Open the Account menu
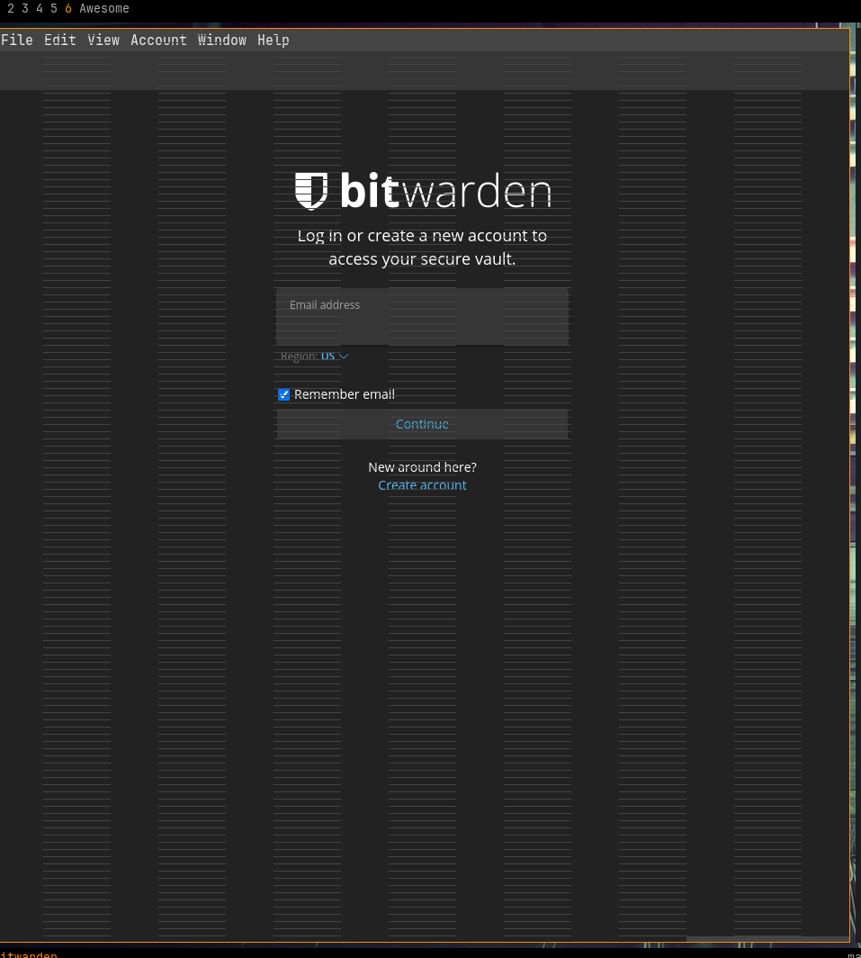The width and height of the screenshot is (861, 958). (x=158, y=41)
